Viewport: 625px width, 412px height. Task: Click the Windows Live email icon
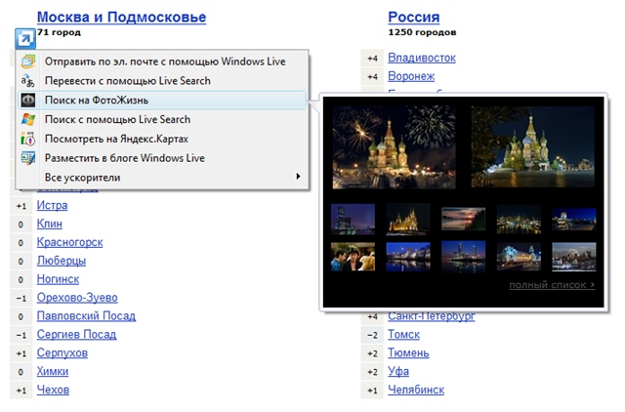point(28,62)
